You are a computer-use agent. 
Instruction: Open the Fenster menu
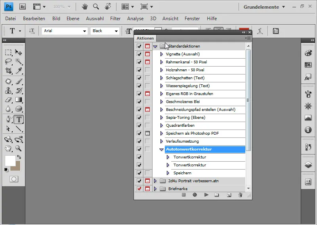[192, 19]
